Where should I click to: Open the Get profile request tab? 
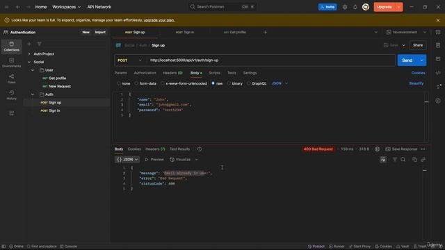(x=235, y=33)
